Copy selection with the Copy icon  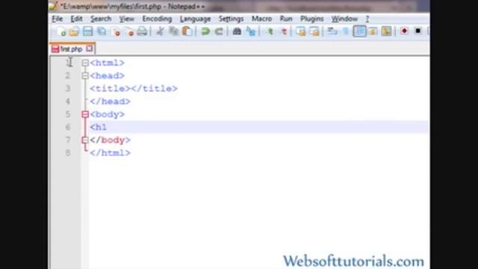173,31
